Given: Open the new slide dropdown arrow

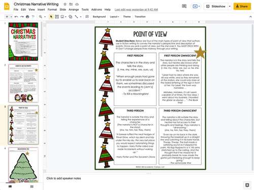Looking at the screenshot, I should (x=11, y=17).
